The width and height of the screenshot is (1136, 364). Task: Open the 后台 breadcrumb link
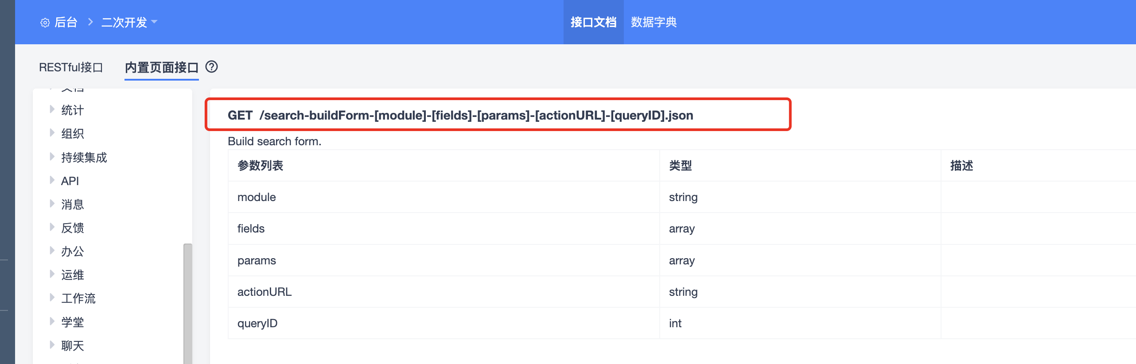(66, 22)
